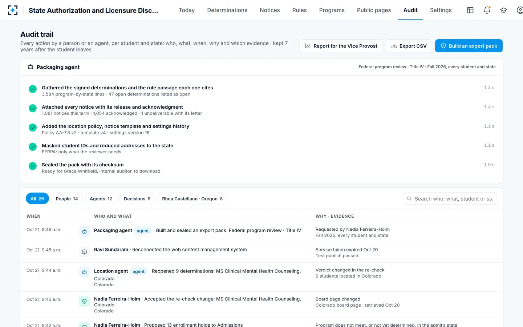The width and height of the screenshot is (523, 327).
Task: Click the 'agent' tag beside Location agent
Action: tap(138, 271)
